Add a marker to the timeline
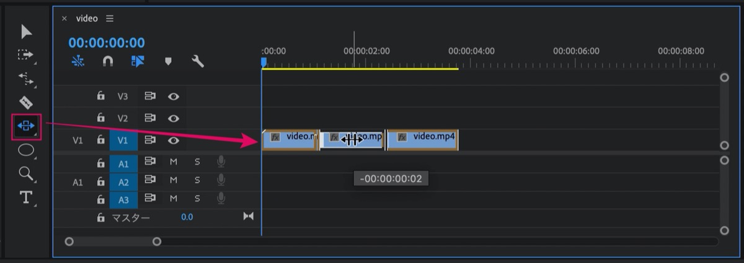Viewport: 744px width, 263px height. pos(168,61)
